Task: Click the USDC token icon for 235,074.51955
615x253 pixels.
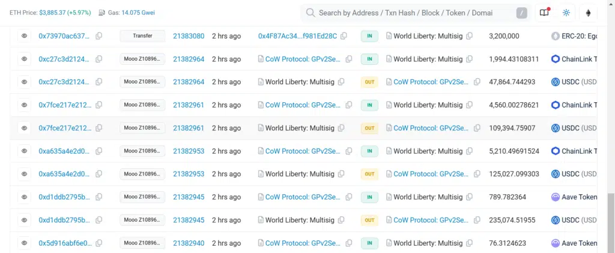Action: click(x=555, y=220)
